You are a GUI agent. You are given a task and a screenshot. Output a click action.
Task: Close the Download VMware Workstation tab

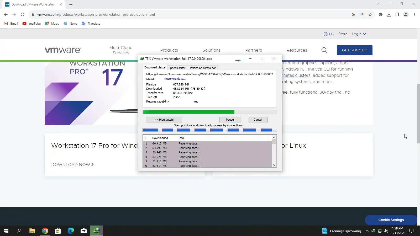coord(61,4)
